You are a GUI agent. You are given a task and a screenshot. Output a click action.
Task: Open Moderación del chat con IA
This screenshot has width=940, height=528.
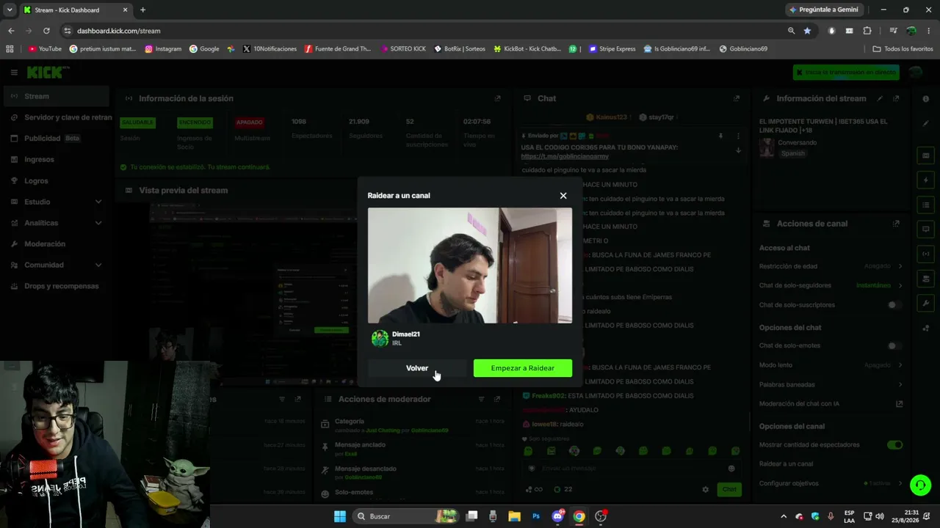[x=831, y=404]
